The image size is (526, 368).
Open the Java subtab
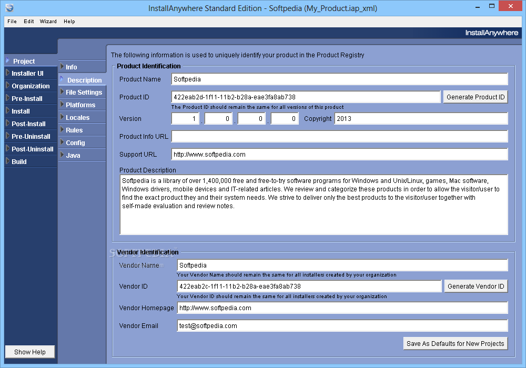(82, 155)
